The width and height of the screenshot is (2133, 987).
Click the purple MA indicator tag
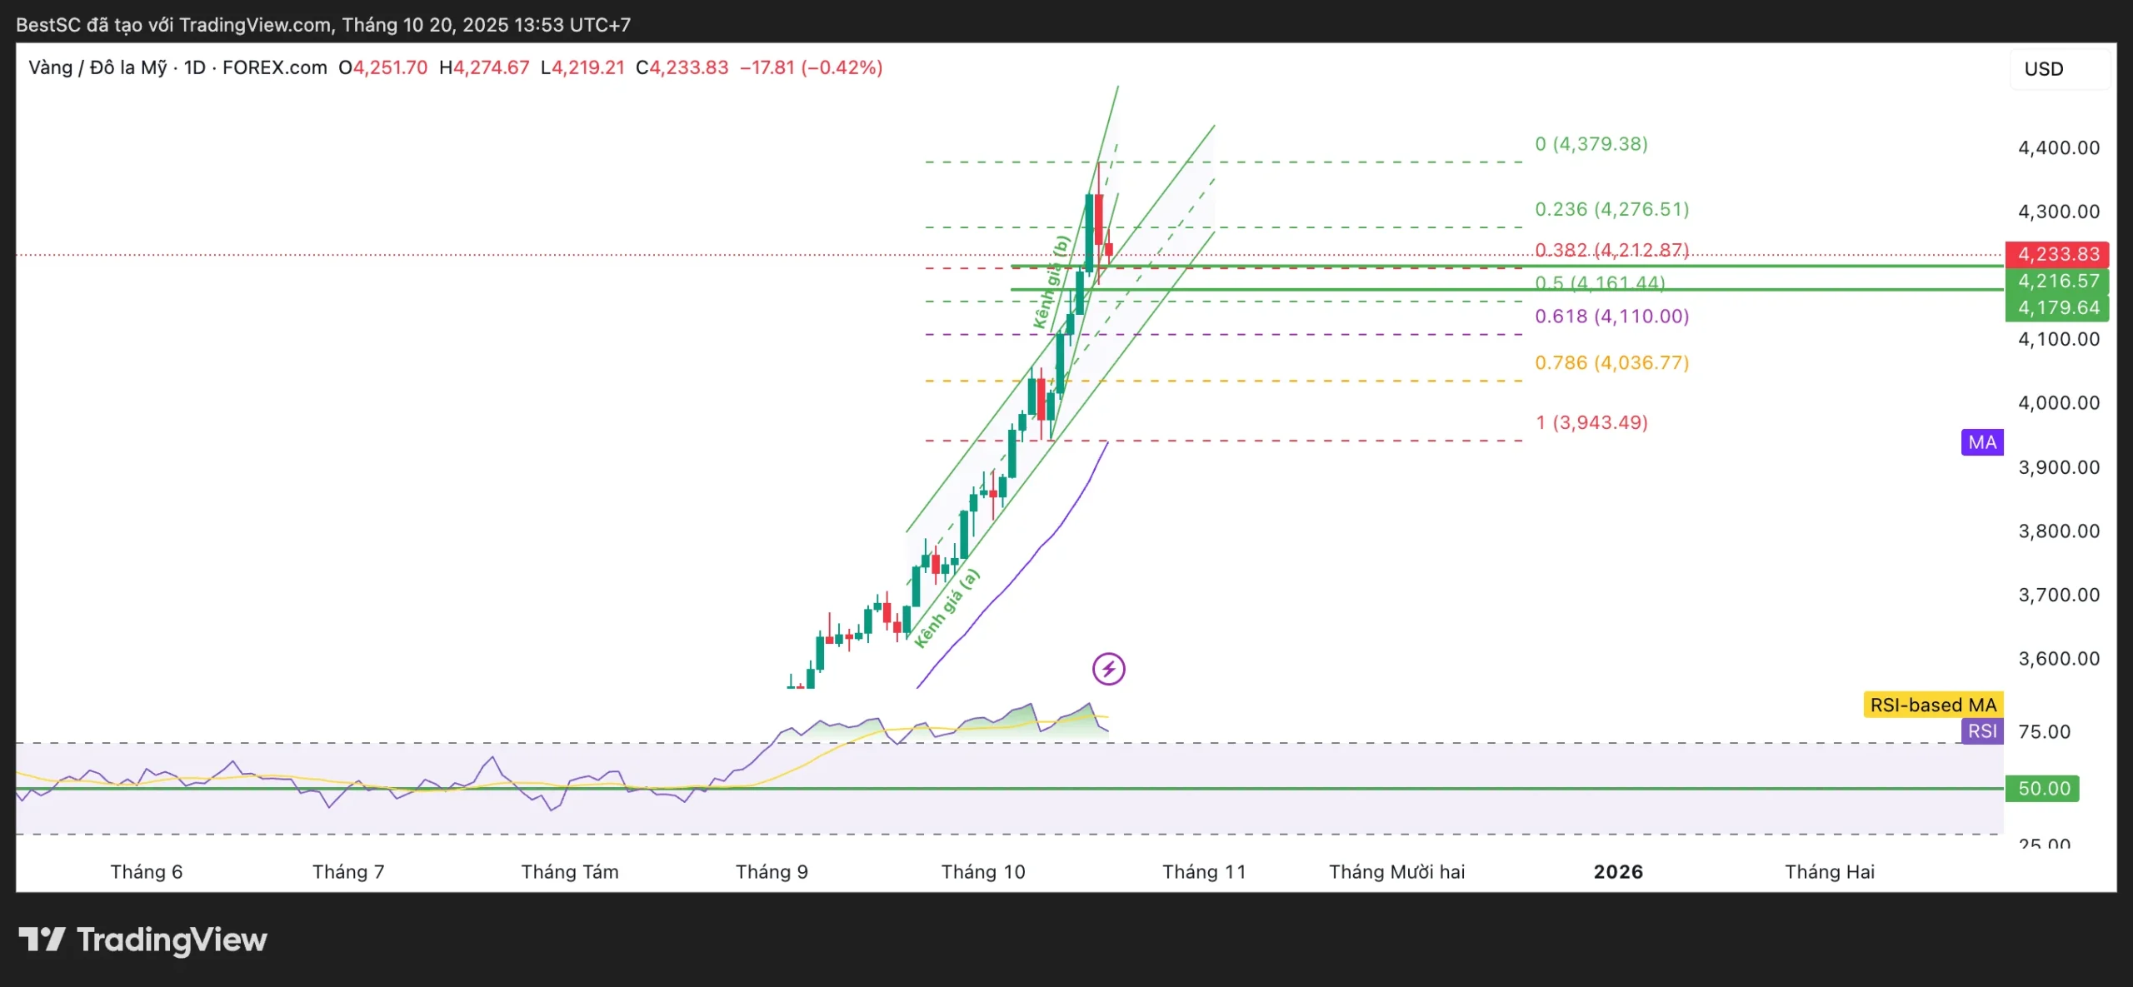click(1981, 442)
